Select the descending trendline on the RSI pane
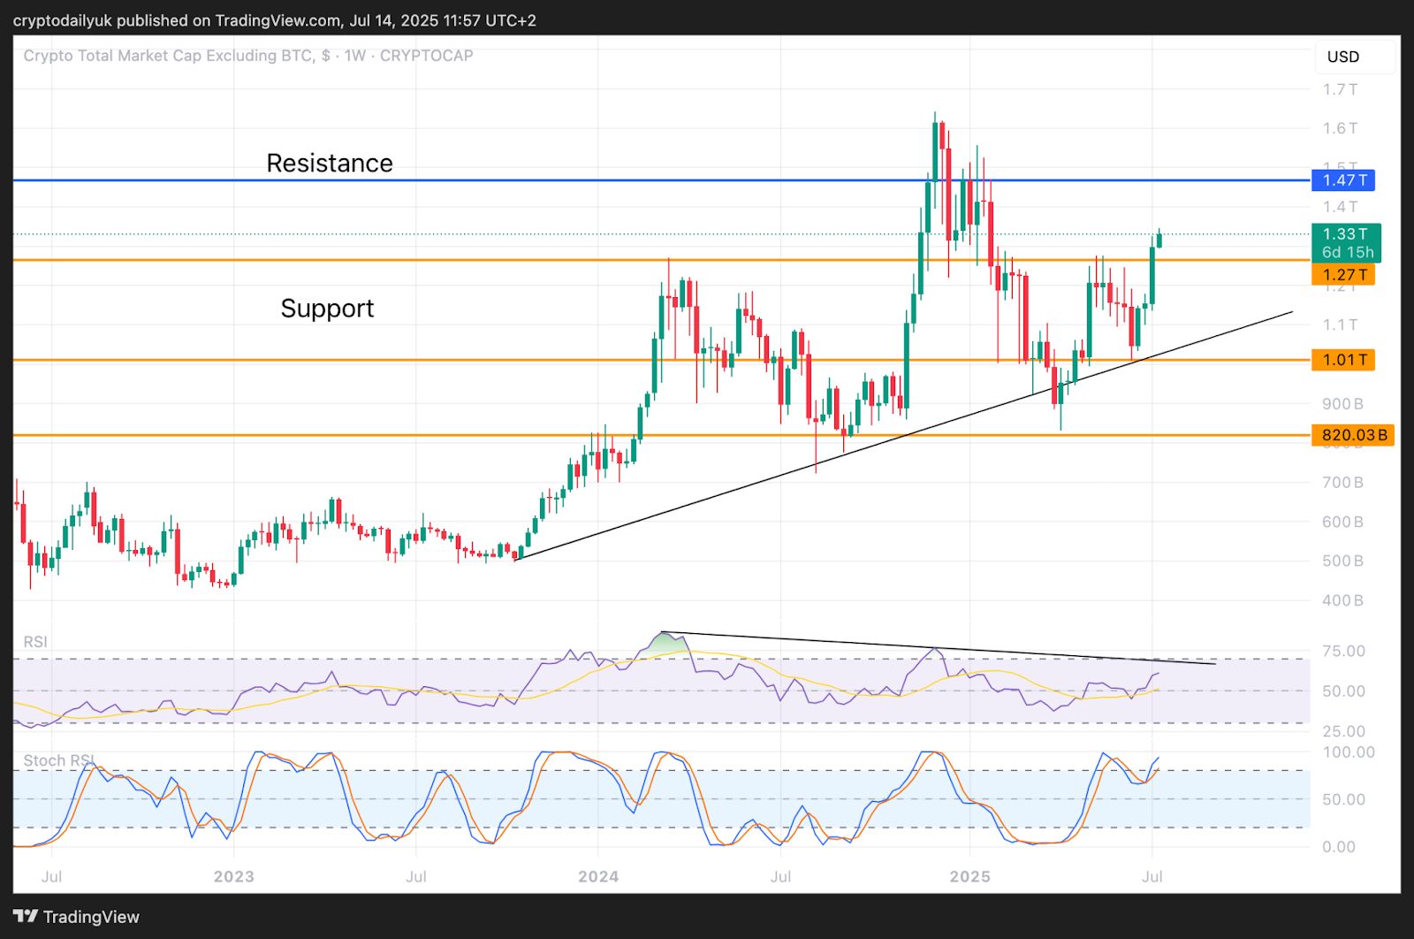 coord(939,648)
